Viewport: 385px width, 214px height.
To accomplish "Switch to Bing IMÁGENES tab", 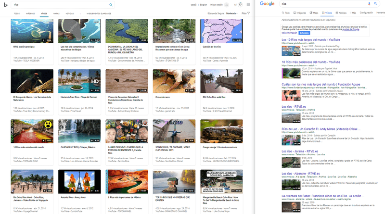I will 30,14.
